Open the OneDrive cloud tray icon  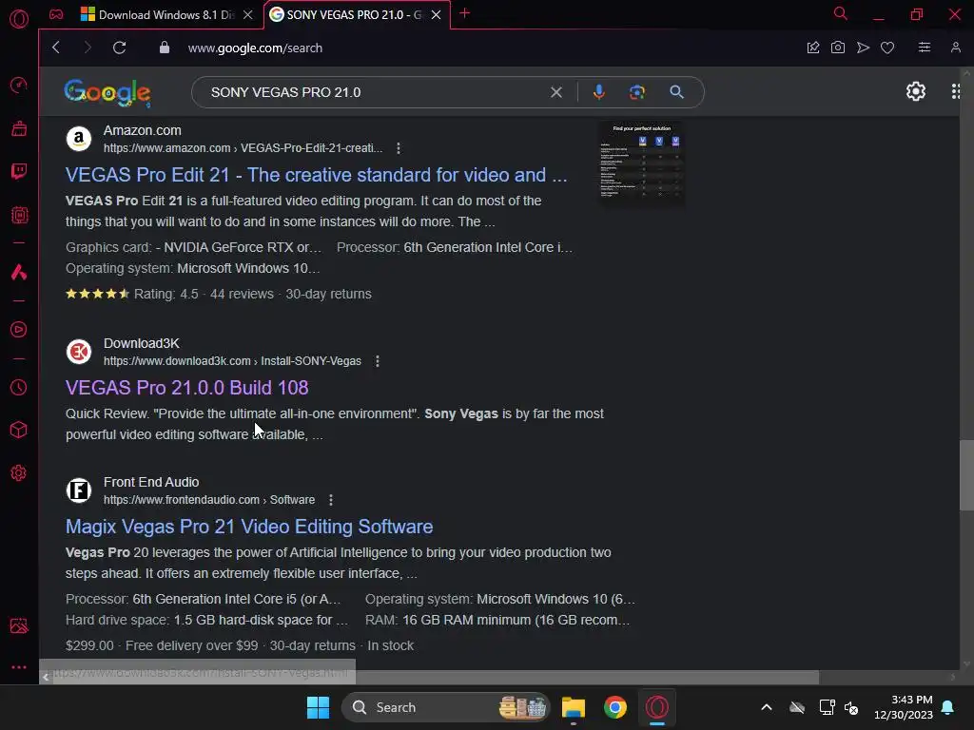click(x=797, y=707)
